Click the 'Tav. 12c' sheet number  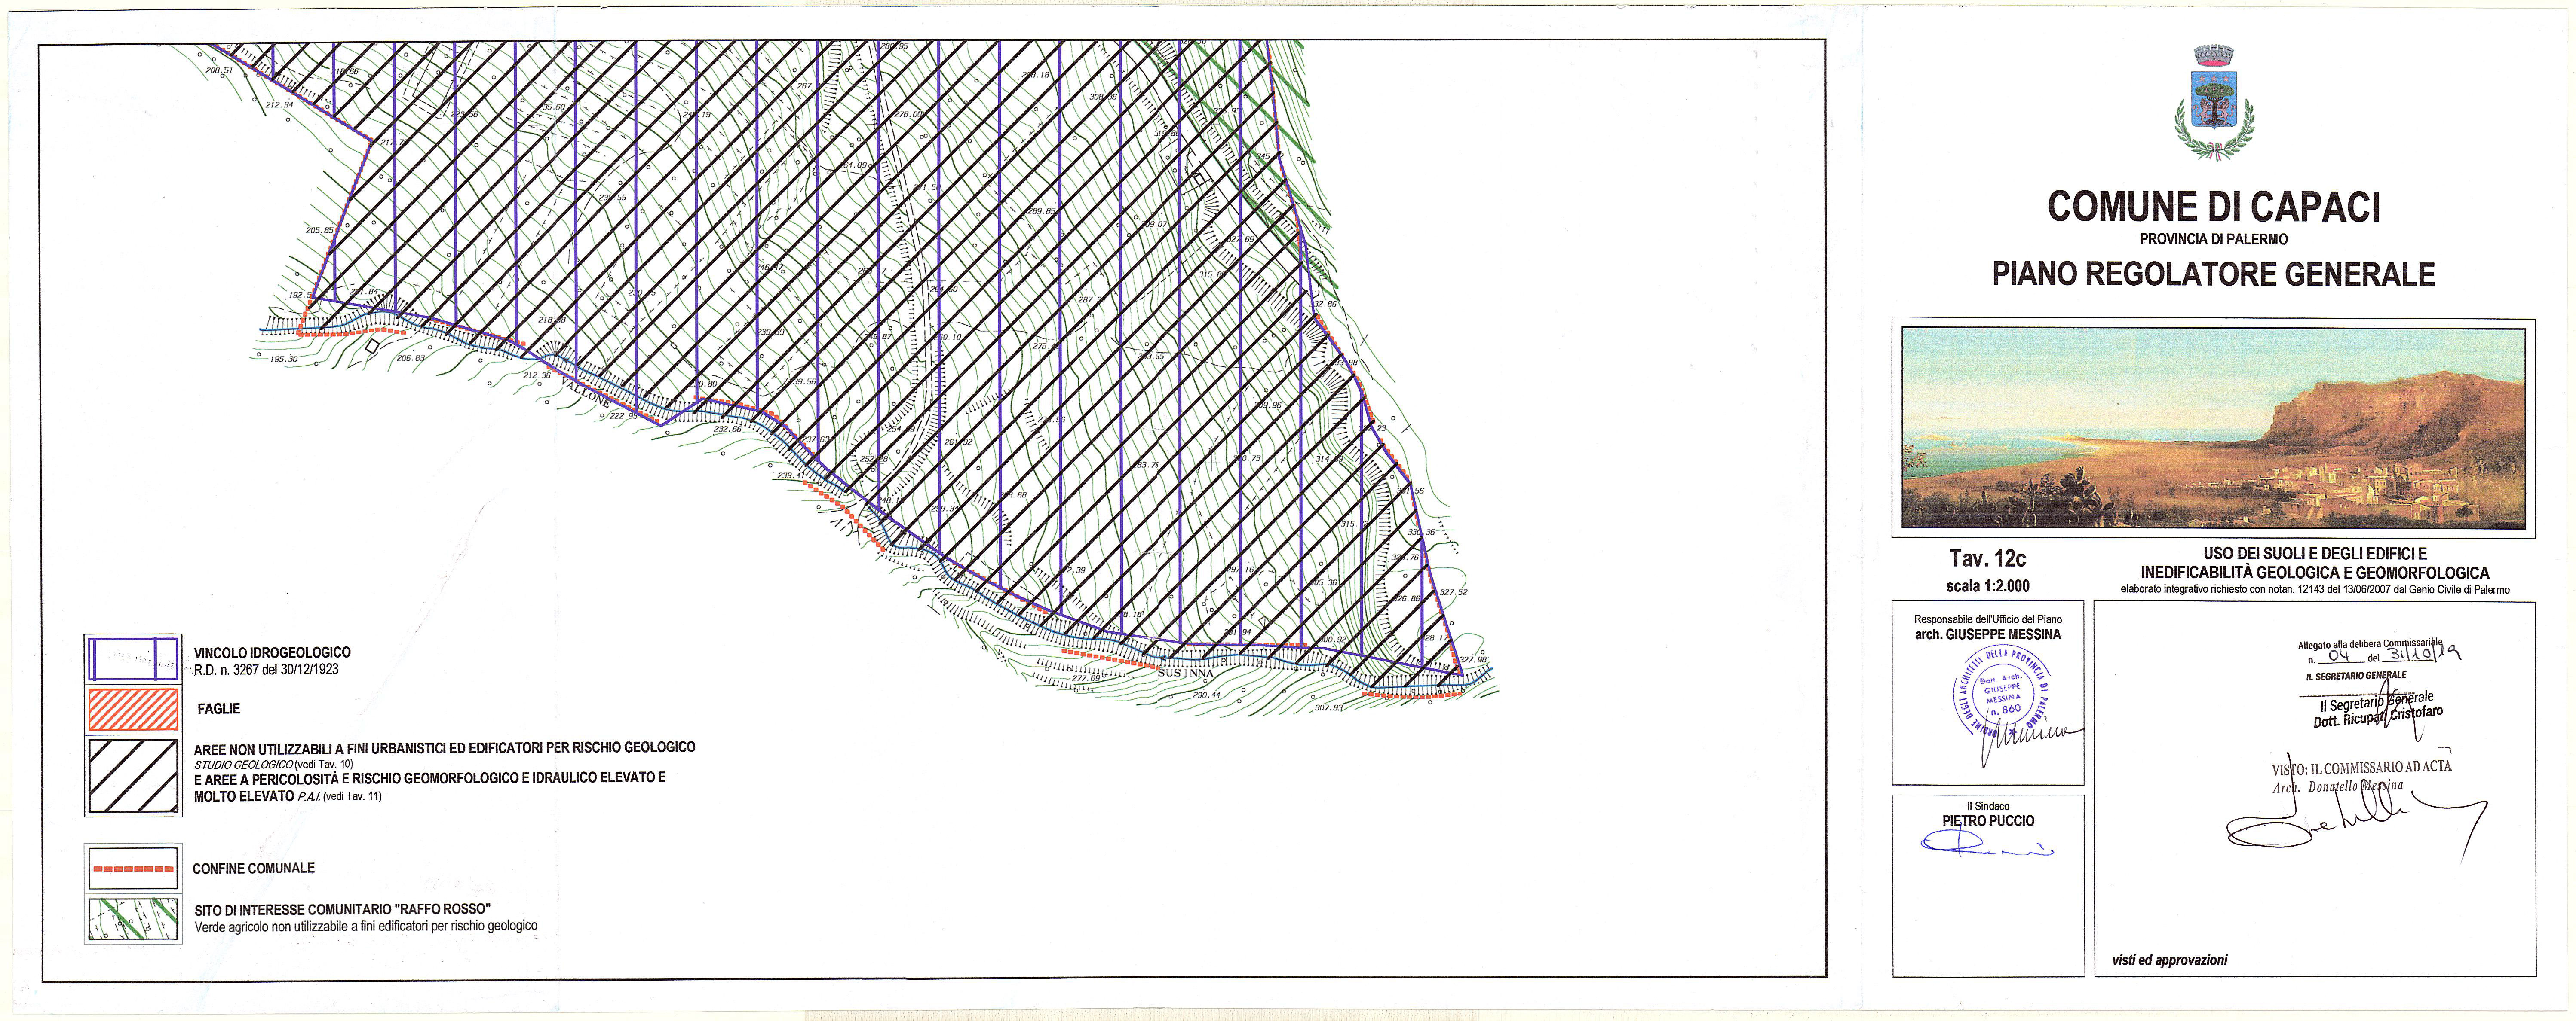(x=1988, y=558)
